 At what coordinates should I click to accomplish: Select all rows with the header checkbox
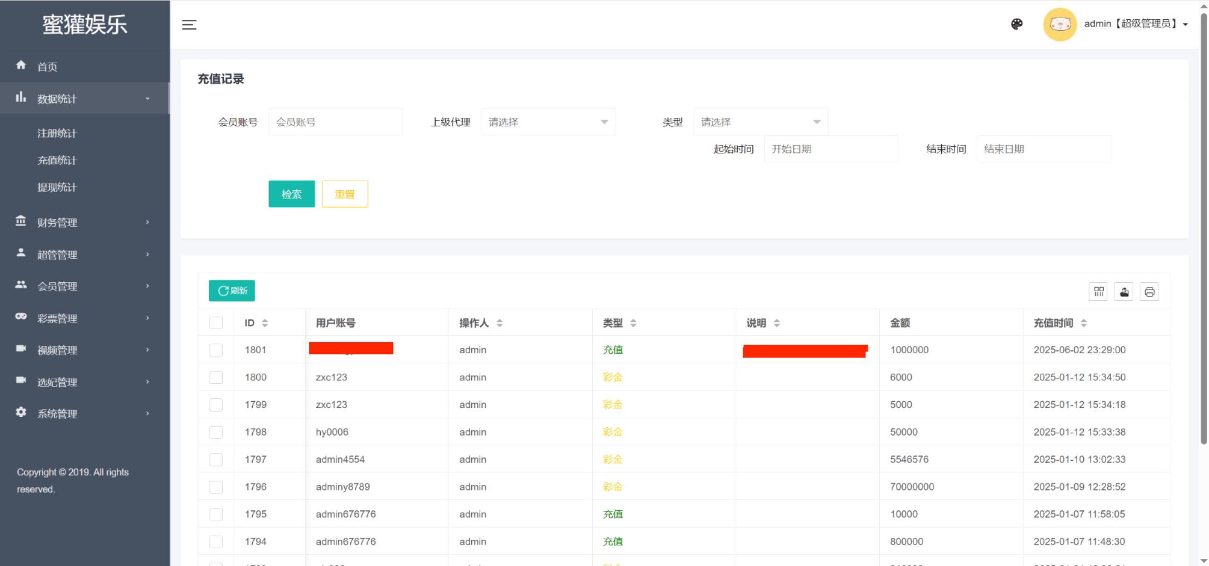point(216,323)
